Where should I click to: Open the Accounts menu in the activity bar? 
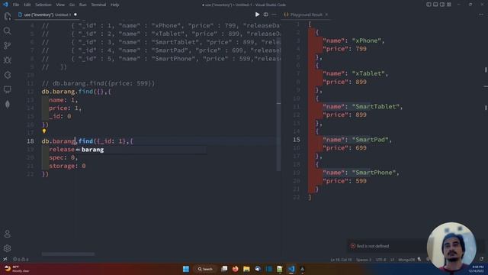tap(8, 234)
